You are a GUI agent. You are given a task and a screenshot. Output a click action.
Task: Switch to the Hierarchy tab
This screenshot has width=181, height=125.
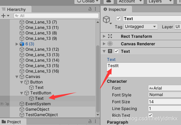tap(16, 10)
